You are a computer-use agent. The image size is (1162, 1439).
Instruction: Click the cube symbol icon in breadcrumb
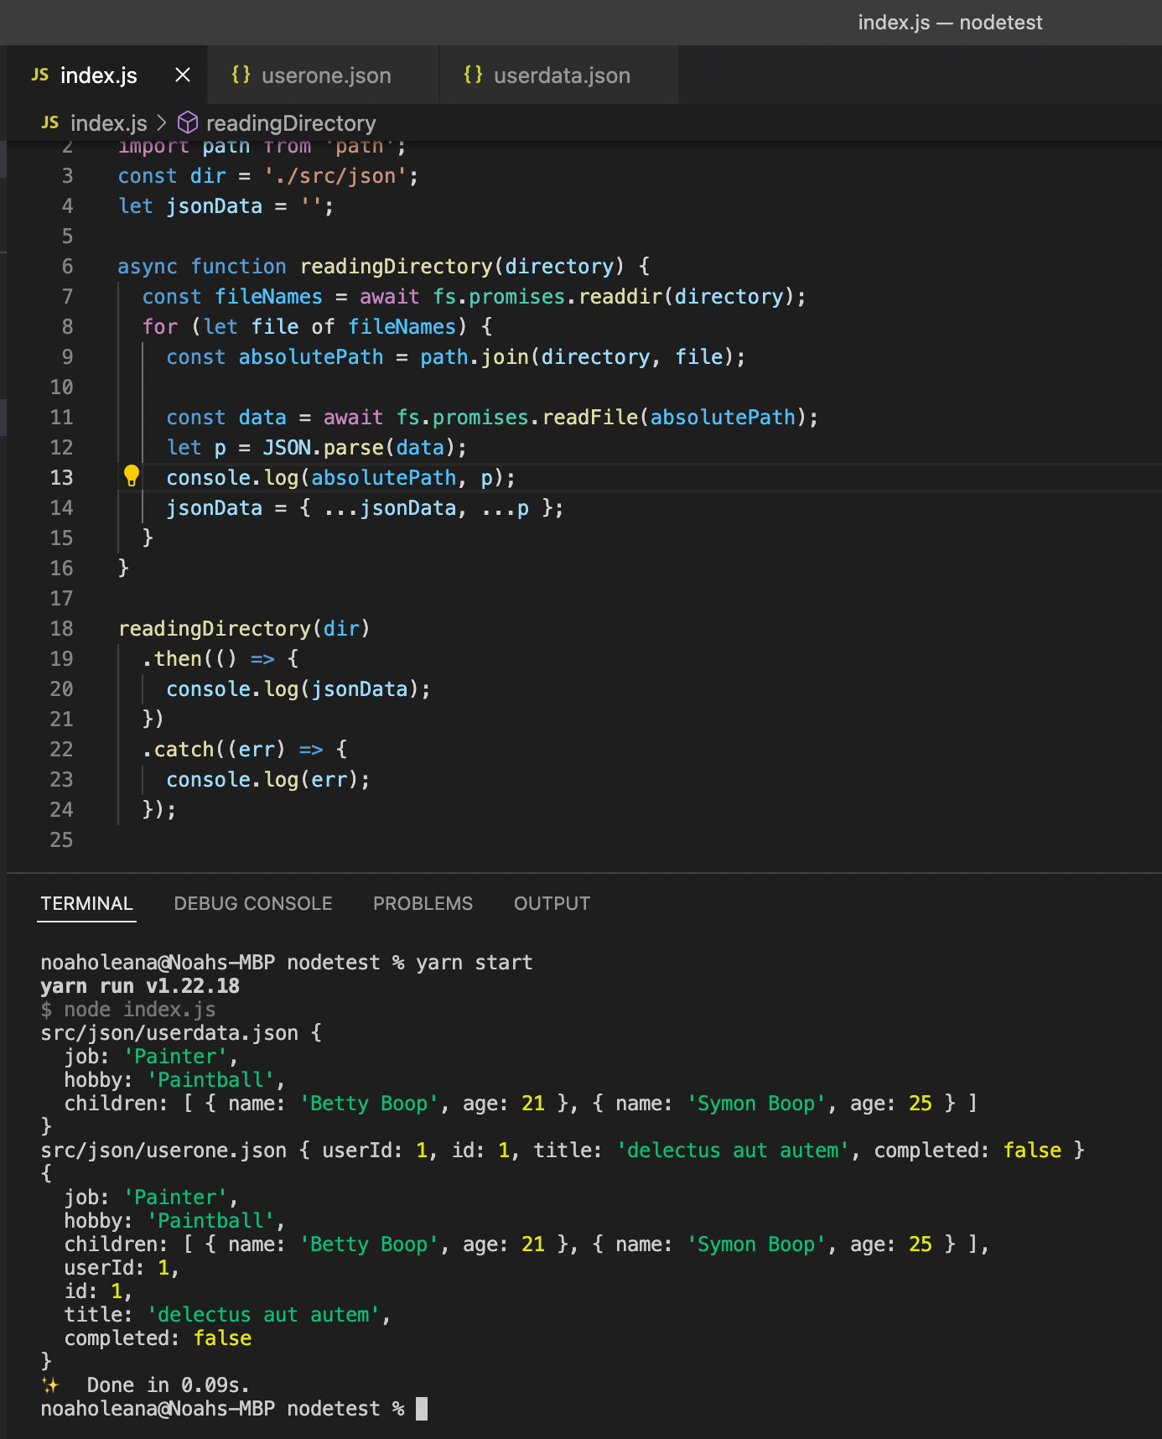[189, 123]
